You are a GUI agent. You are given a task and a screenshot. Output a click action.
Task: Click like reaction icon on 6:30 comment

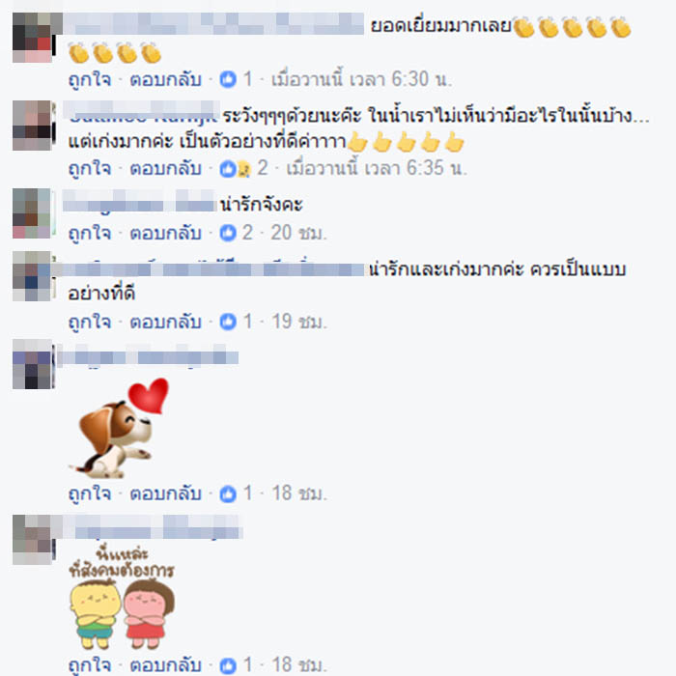point(228,79)
